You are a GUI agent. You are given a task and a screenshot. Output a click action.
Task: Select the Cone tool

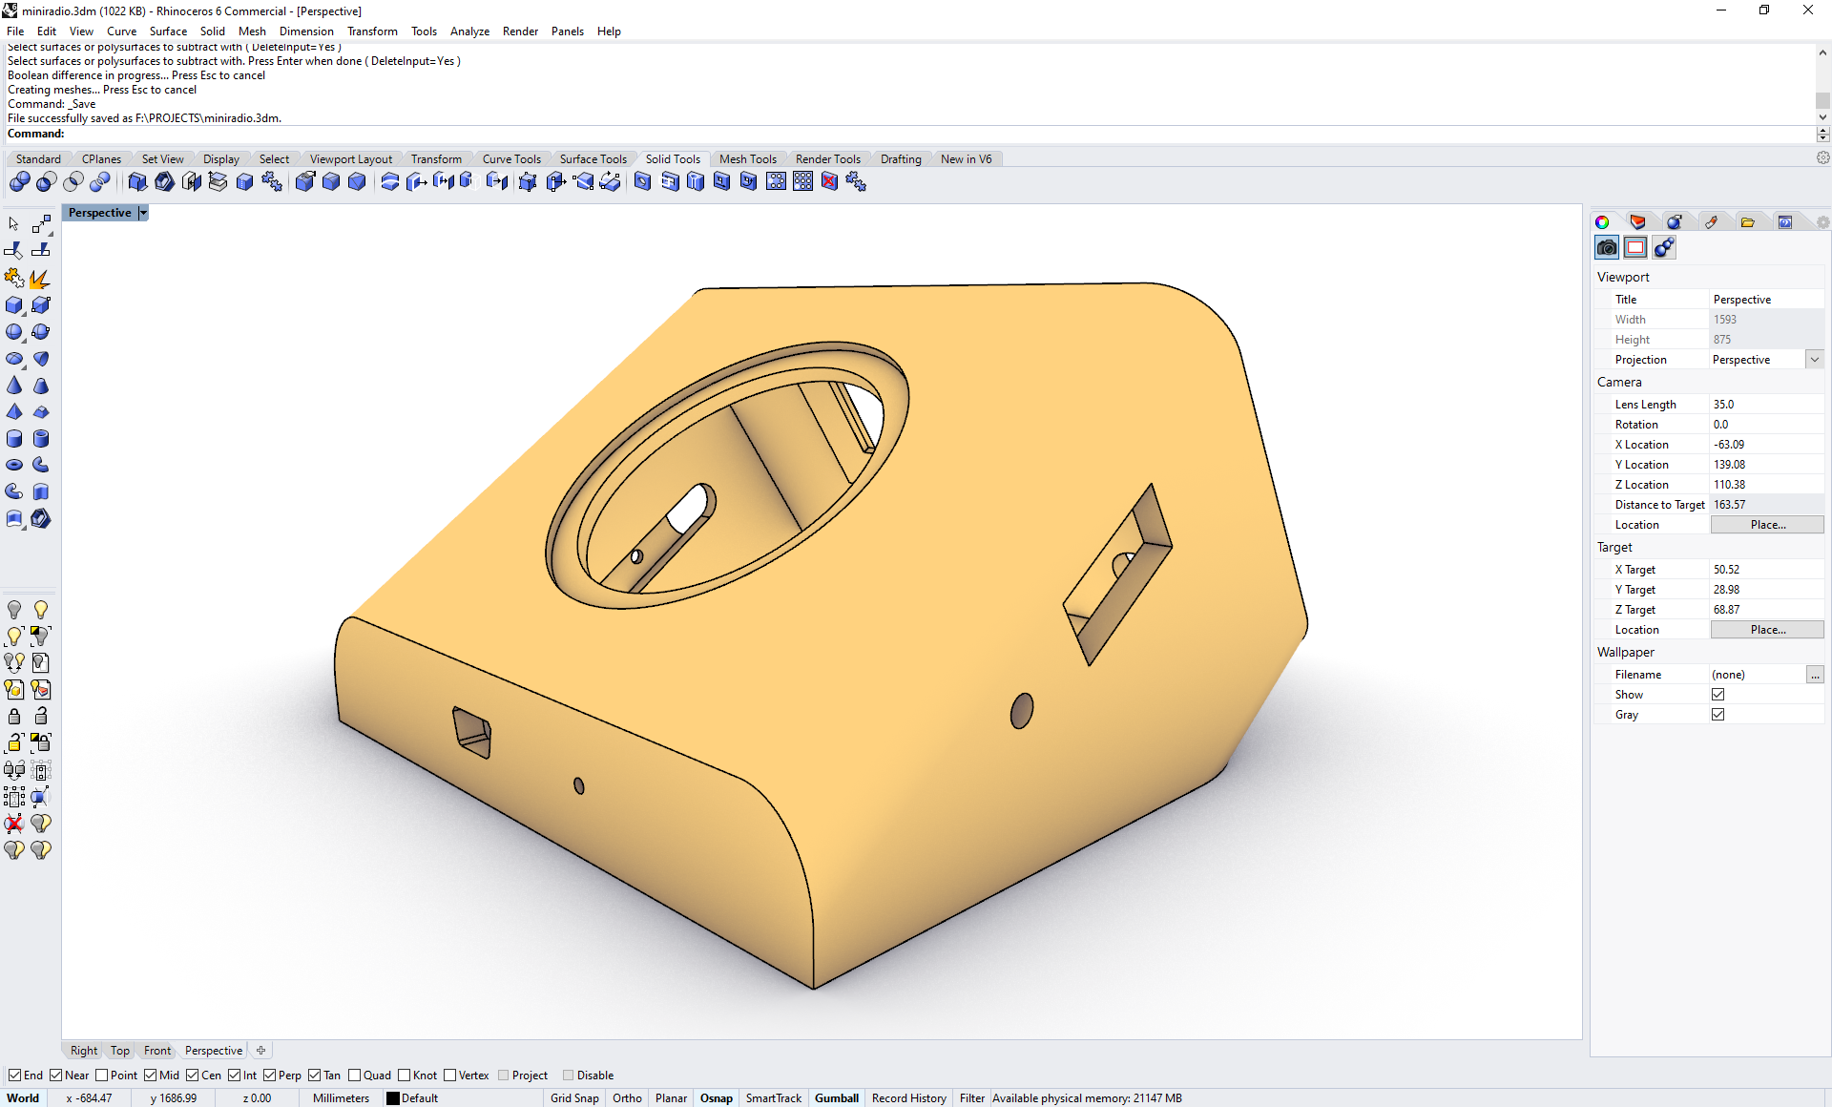14,386
